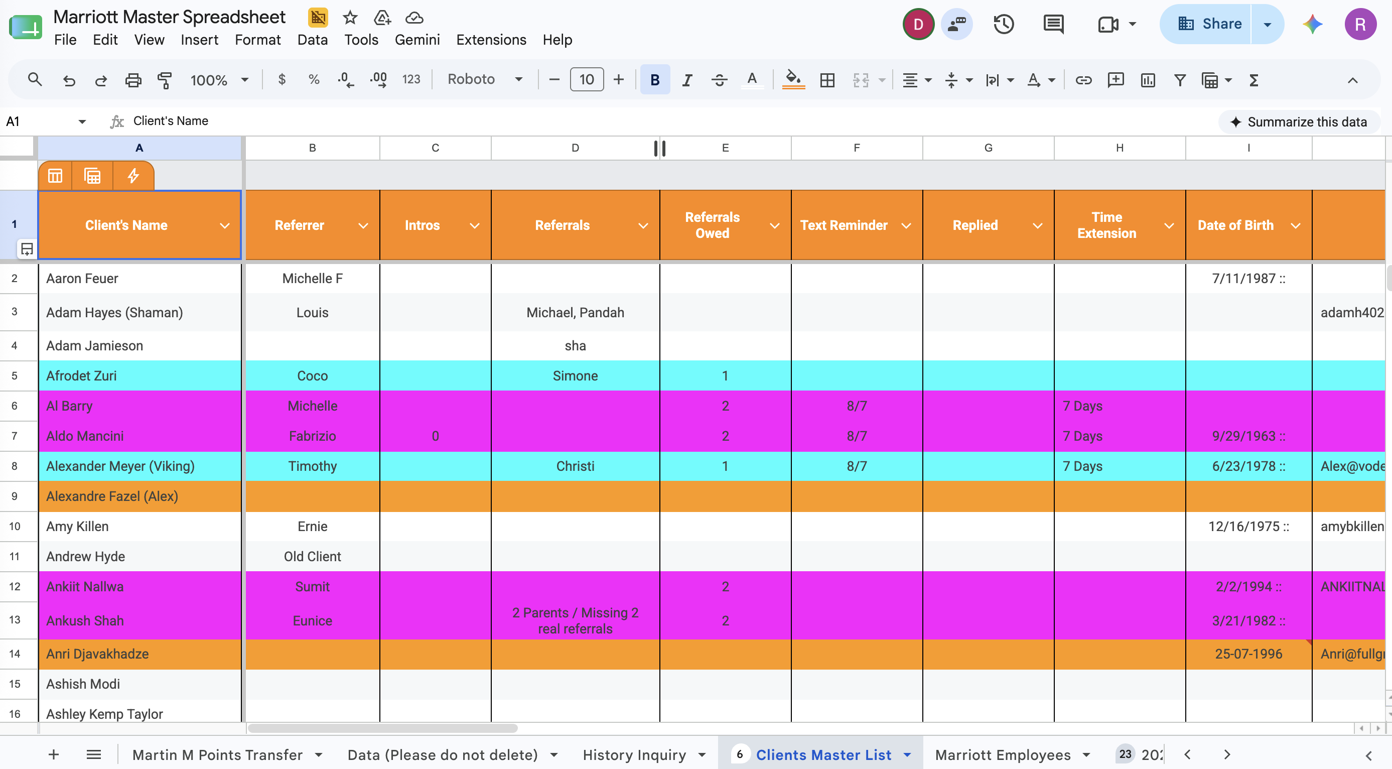Open the Data menu
Viewport: 1392px width, 769px height.
[x=312, y=40]
